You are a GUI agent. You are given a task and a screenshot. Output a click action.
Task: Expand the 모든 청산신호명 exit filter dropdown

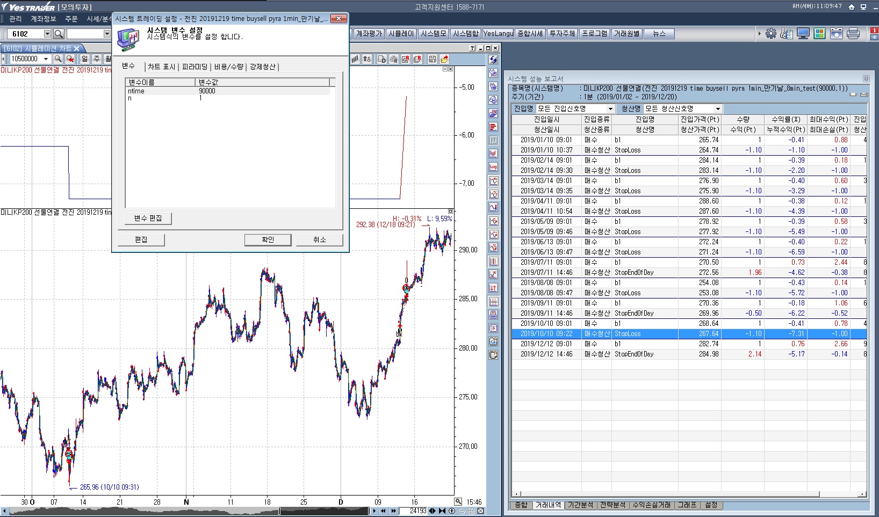(718, 109)
